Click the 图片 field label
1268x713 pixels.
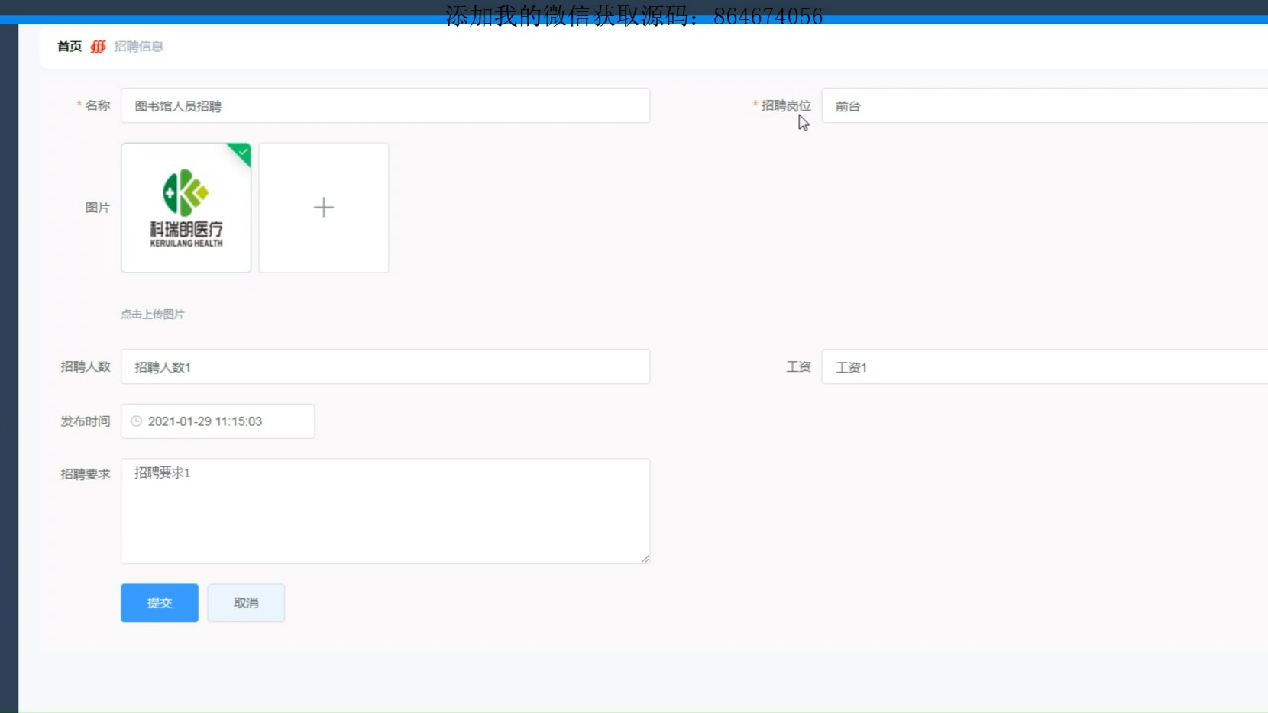(x=98, y=208)
